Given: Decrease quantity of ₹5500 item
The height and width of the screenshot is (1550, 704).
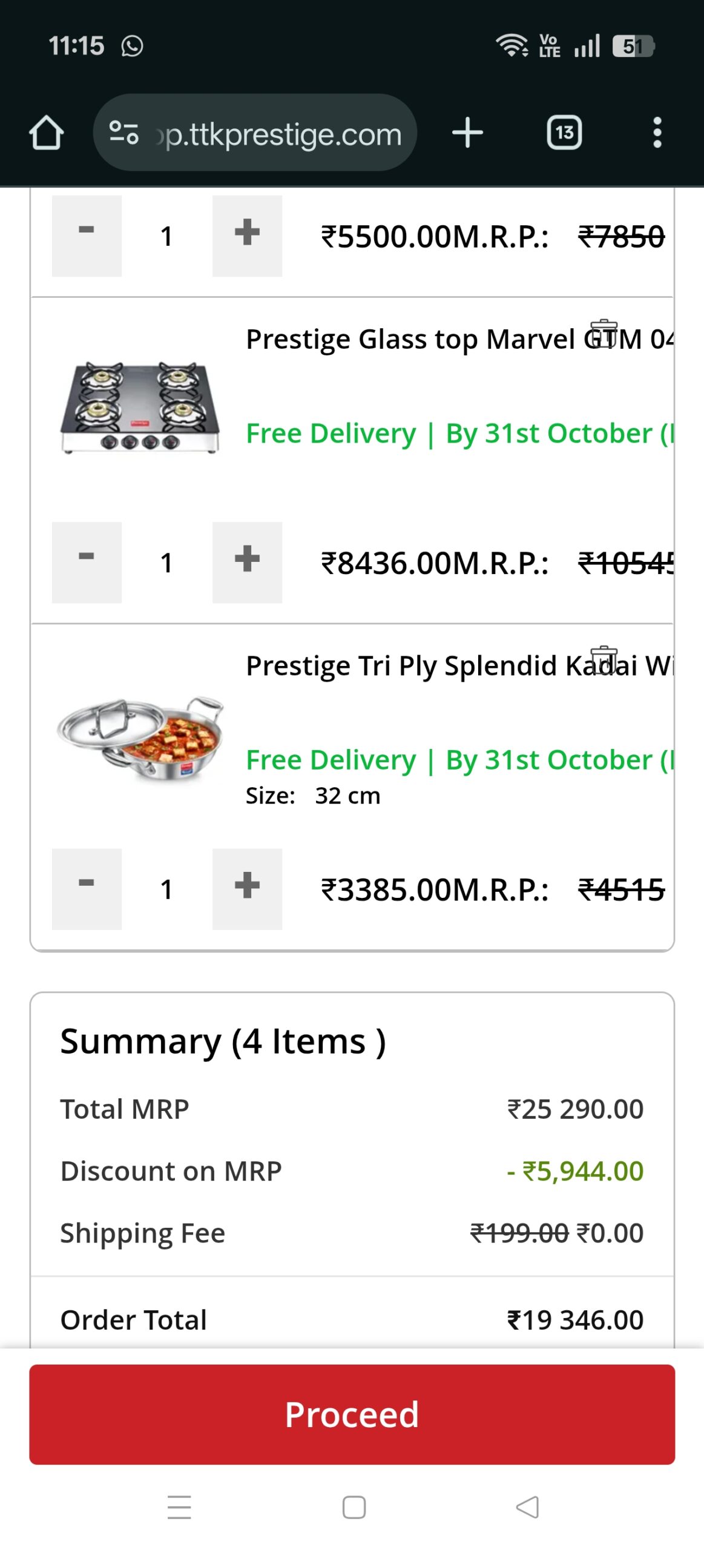Looking at the screenshot, I should pos(87,236).
